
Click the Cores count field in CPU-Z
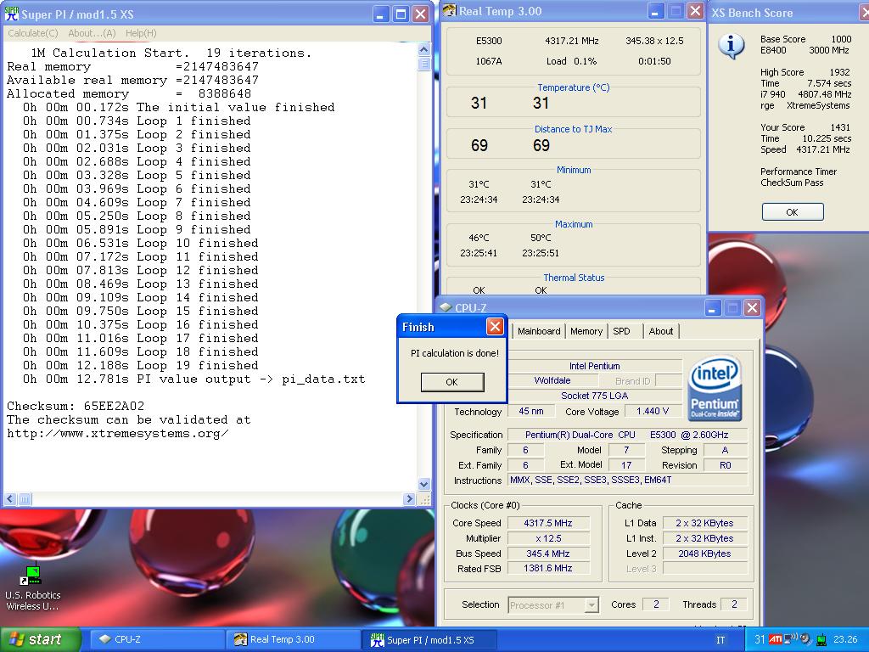coord(656,604)
